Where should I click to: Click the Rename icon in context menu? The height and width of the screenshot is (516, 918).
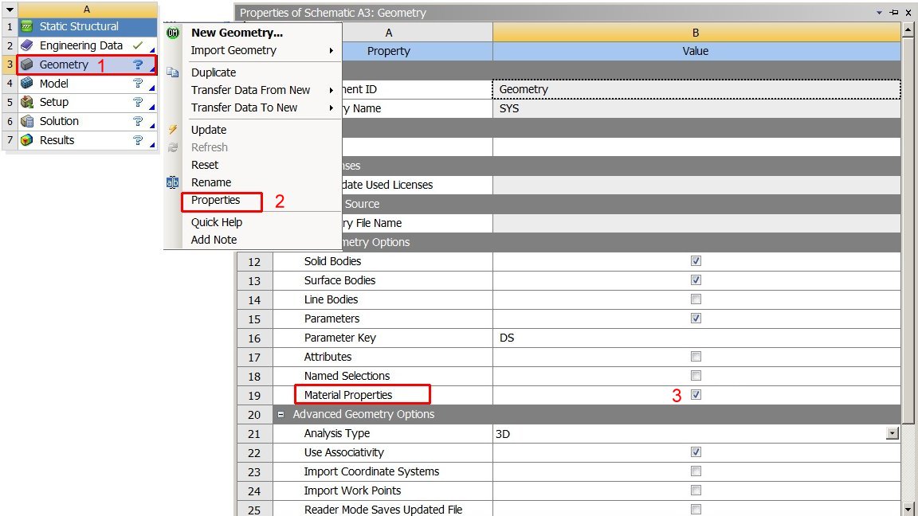pos(173,182)
